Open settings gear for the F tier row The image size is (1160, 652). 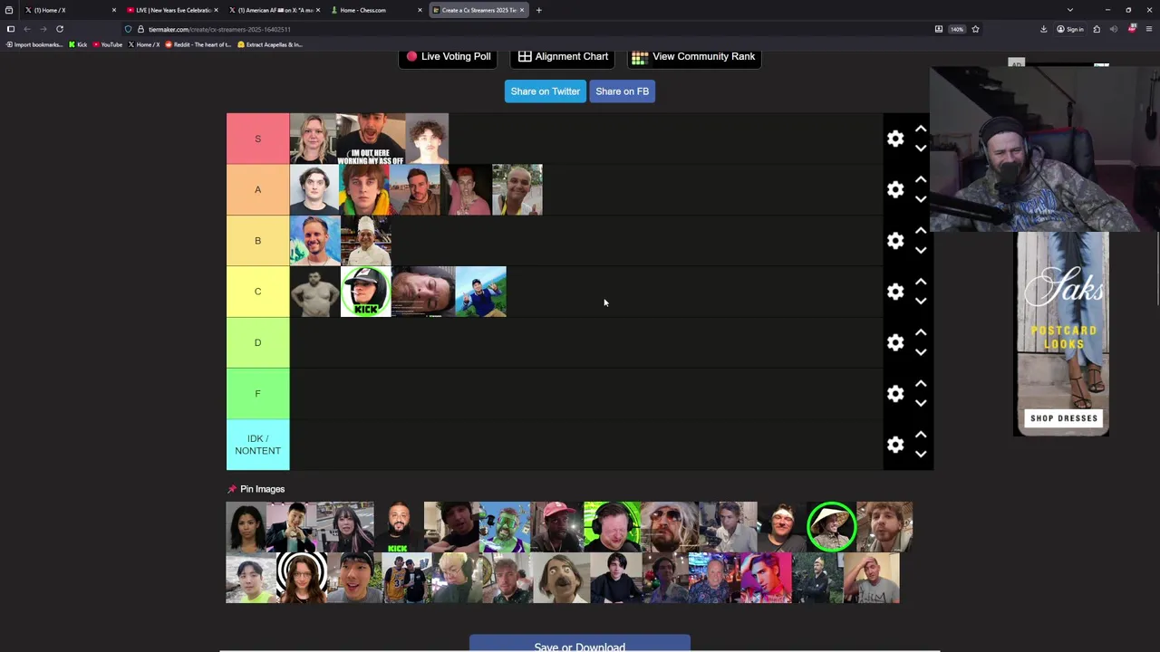[895, 394]
